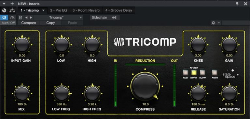
Task: Toggle the AUTO release button
Action: point(215,72)
